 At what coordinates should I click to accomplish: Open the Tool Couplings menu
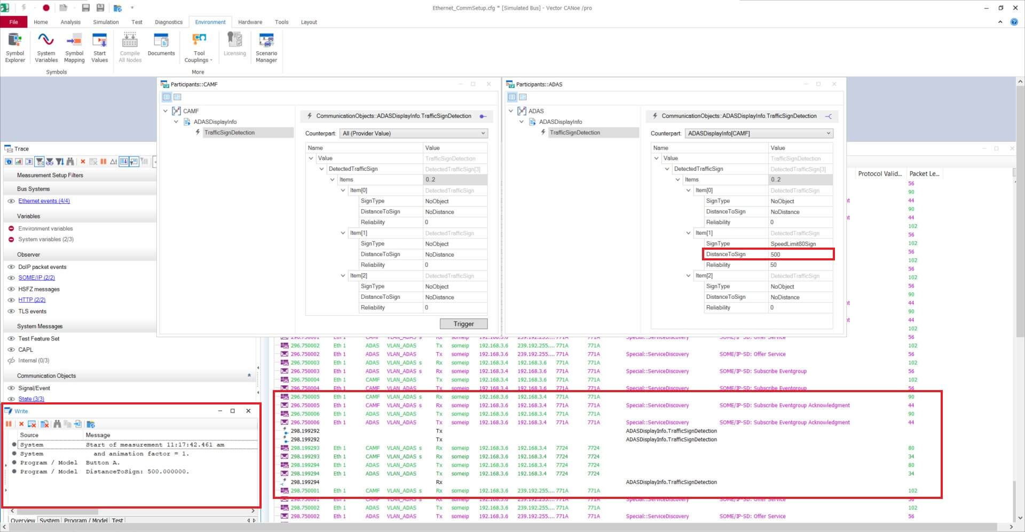[199, 47]
